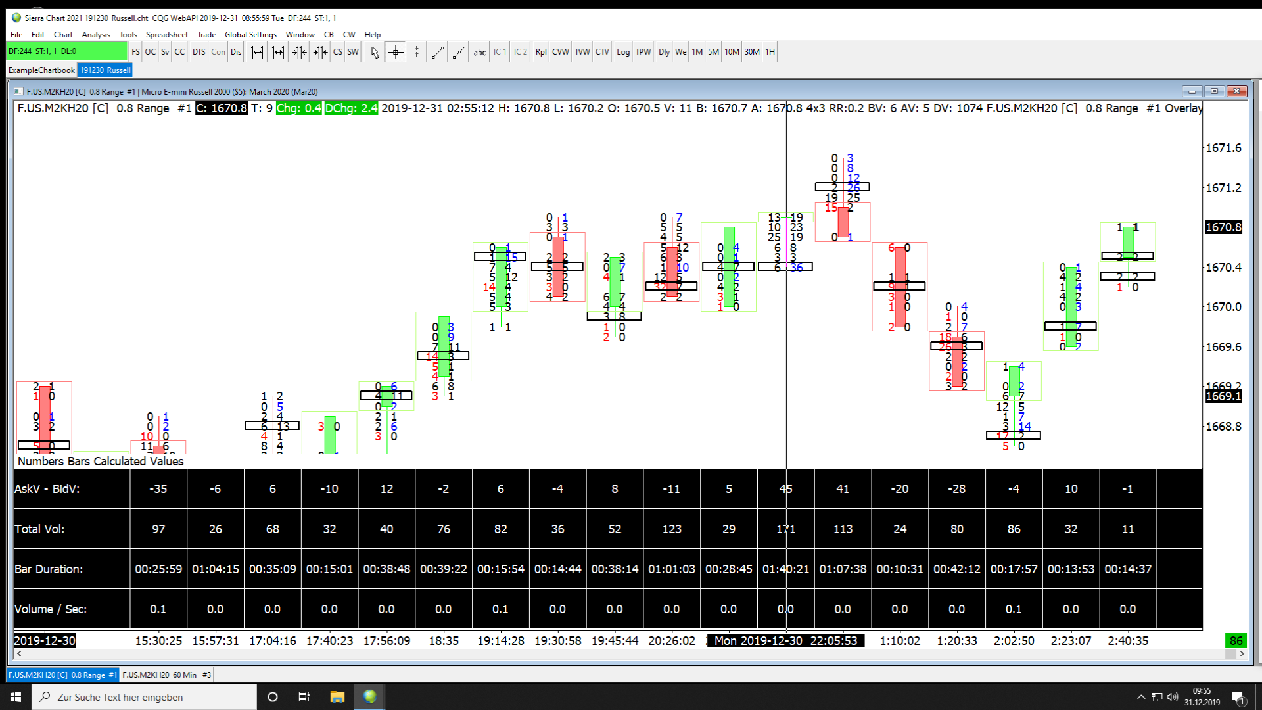
Task: Switch to the ExampleChartbook tab
Action: coord(41,70)
